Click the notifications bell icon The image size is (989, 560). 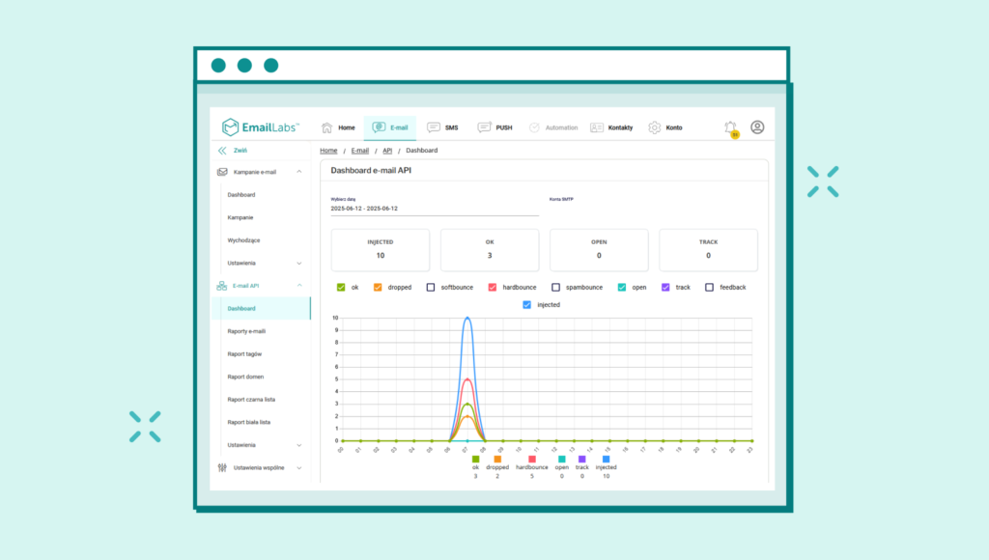point(729,126)
